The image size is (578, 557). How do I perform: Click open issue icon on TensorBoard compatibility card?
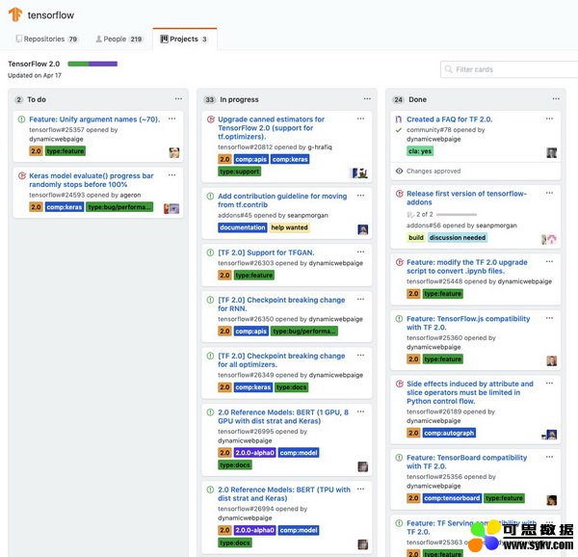pyautogui.click(x=399, y=458)
